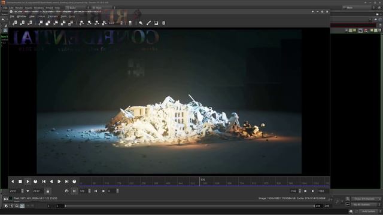Step back one frame
Screen dimensions: 383x215
coord(51,182)
